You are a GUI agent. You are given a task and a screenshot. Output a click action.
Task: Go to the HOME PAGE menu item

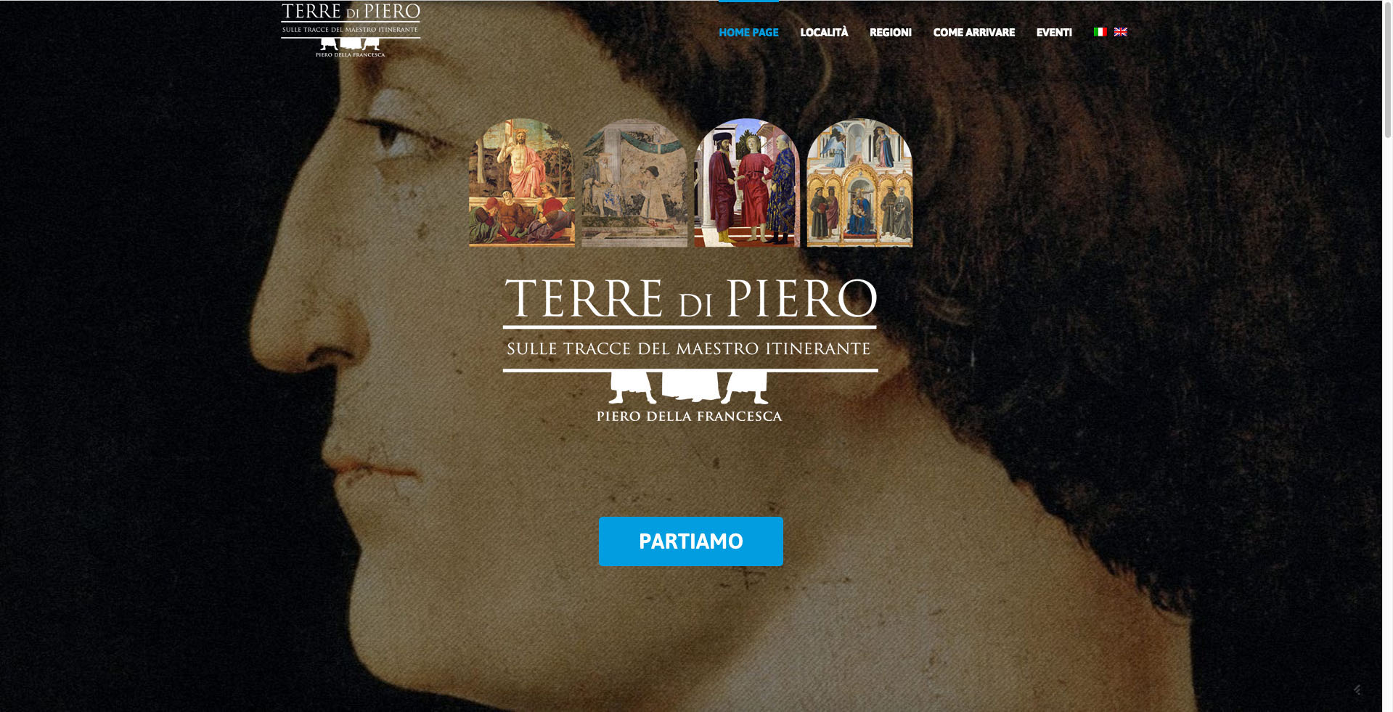(748, 32)
